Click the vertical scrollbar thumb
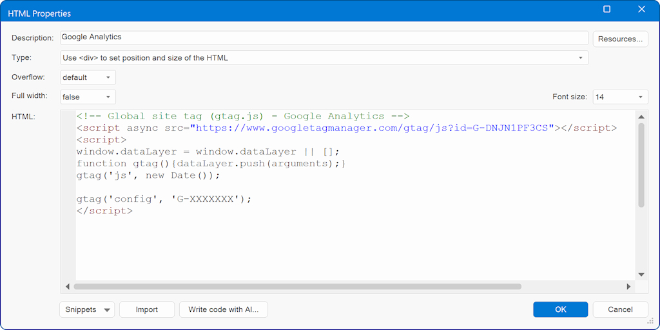Screen dimensions: 660x330 (x=641, y=165)
